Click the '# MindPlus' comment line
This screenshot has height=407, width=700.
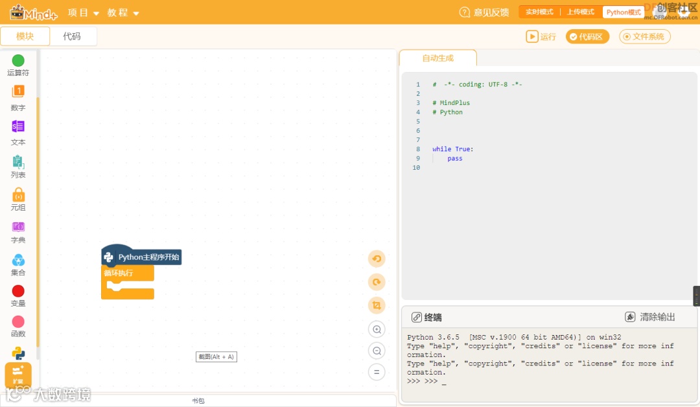pyautogui.click(x=451, y=102)
